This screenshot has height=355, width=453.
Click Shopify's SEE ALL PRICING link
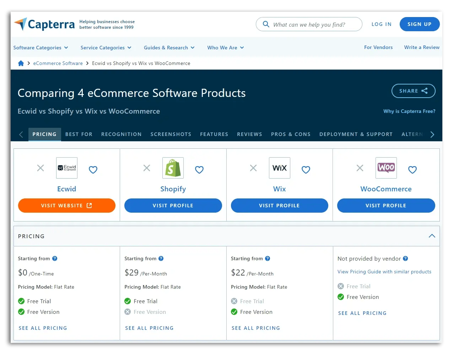(149, 328)
